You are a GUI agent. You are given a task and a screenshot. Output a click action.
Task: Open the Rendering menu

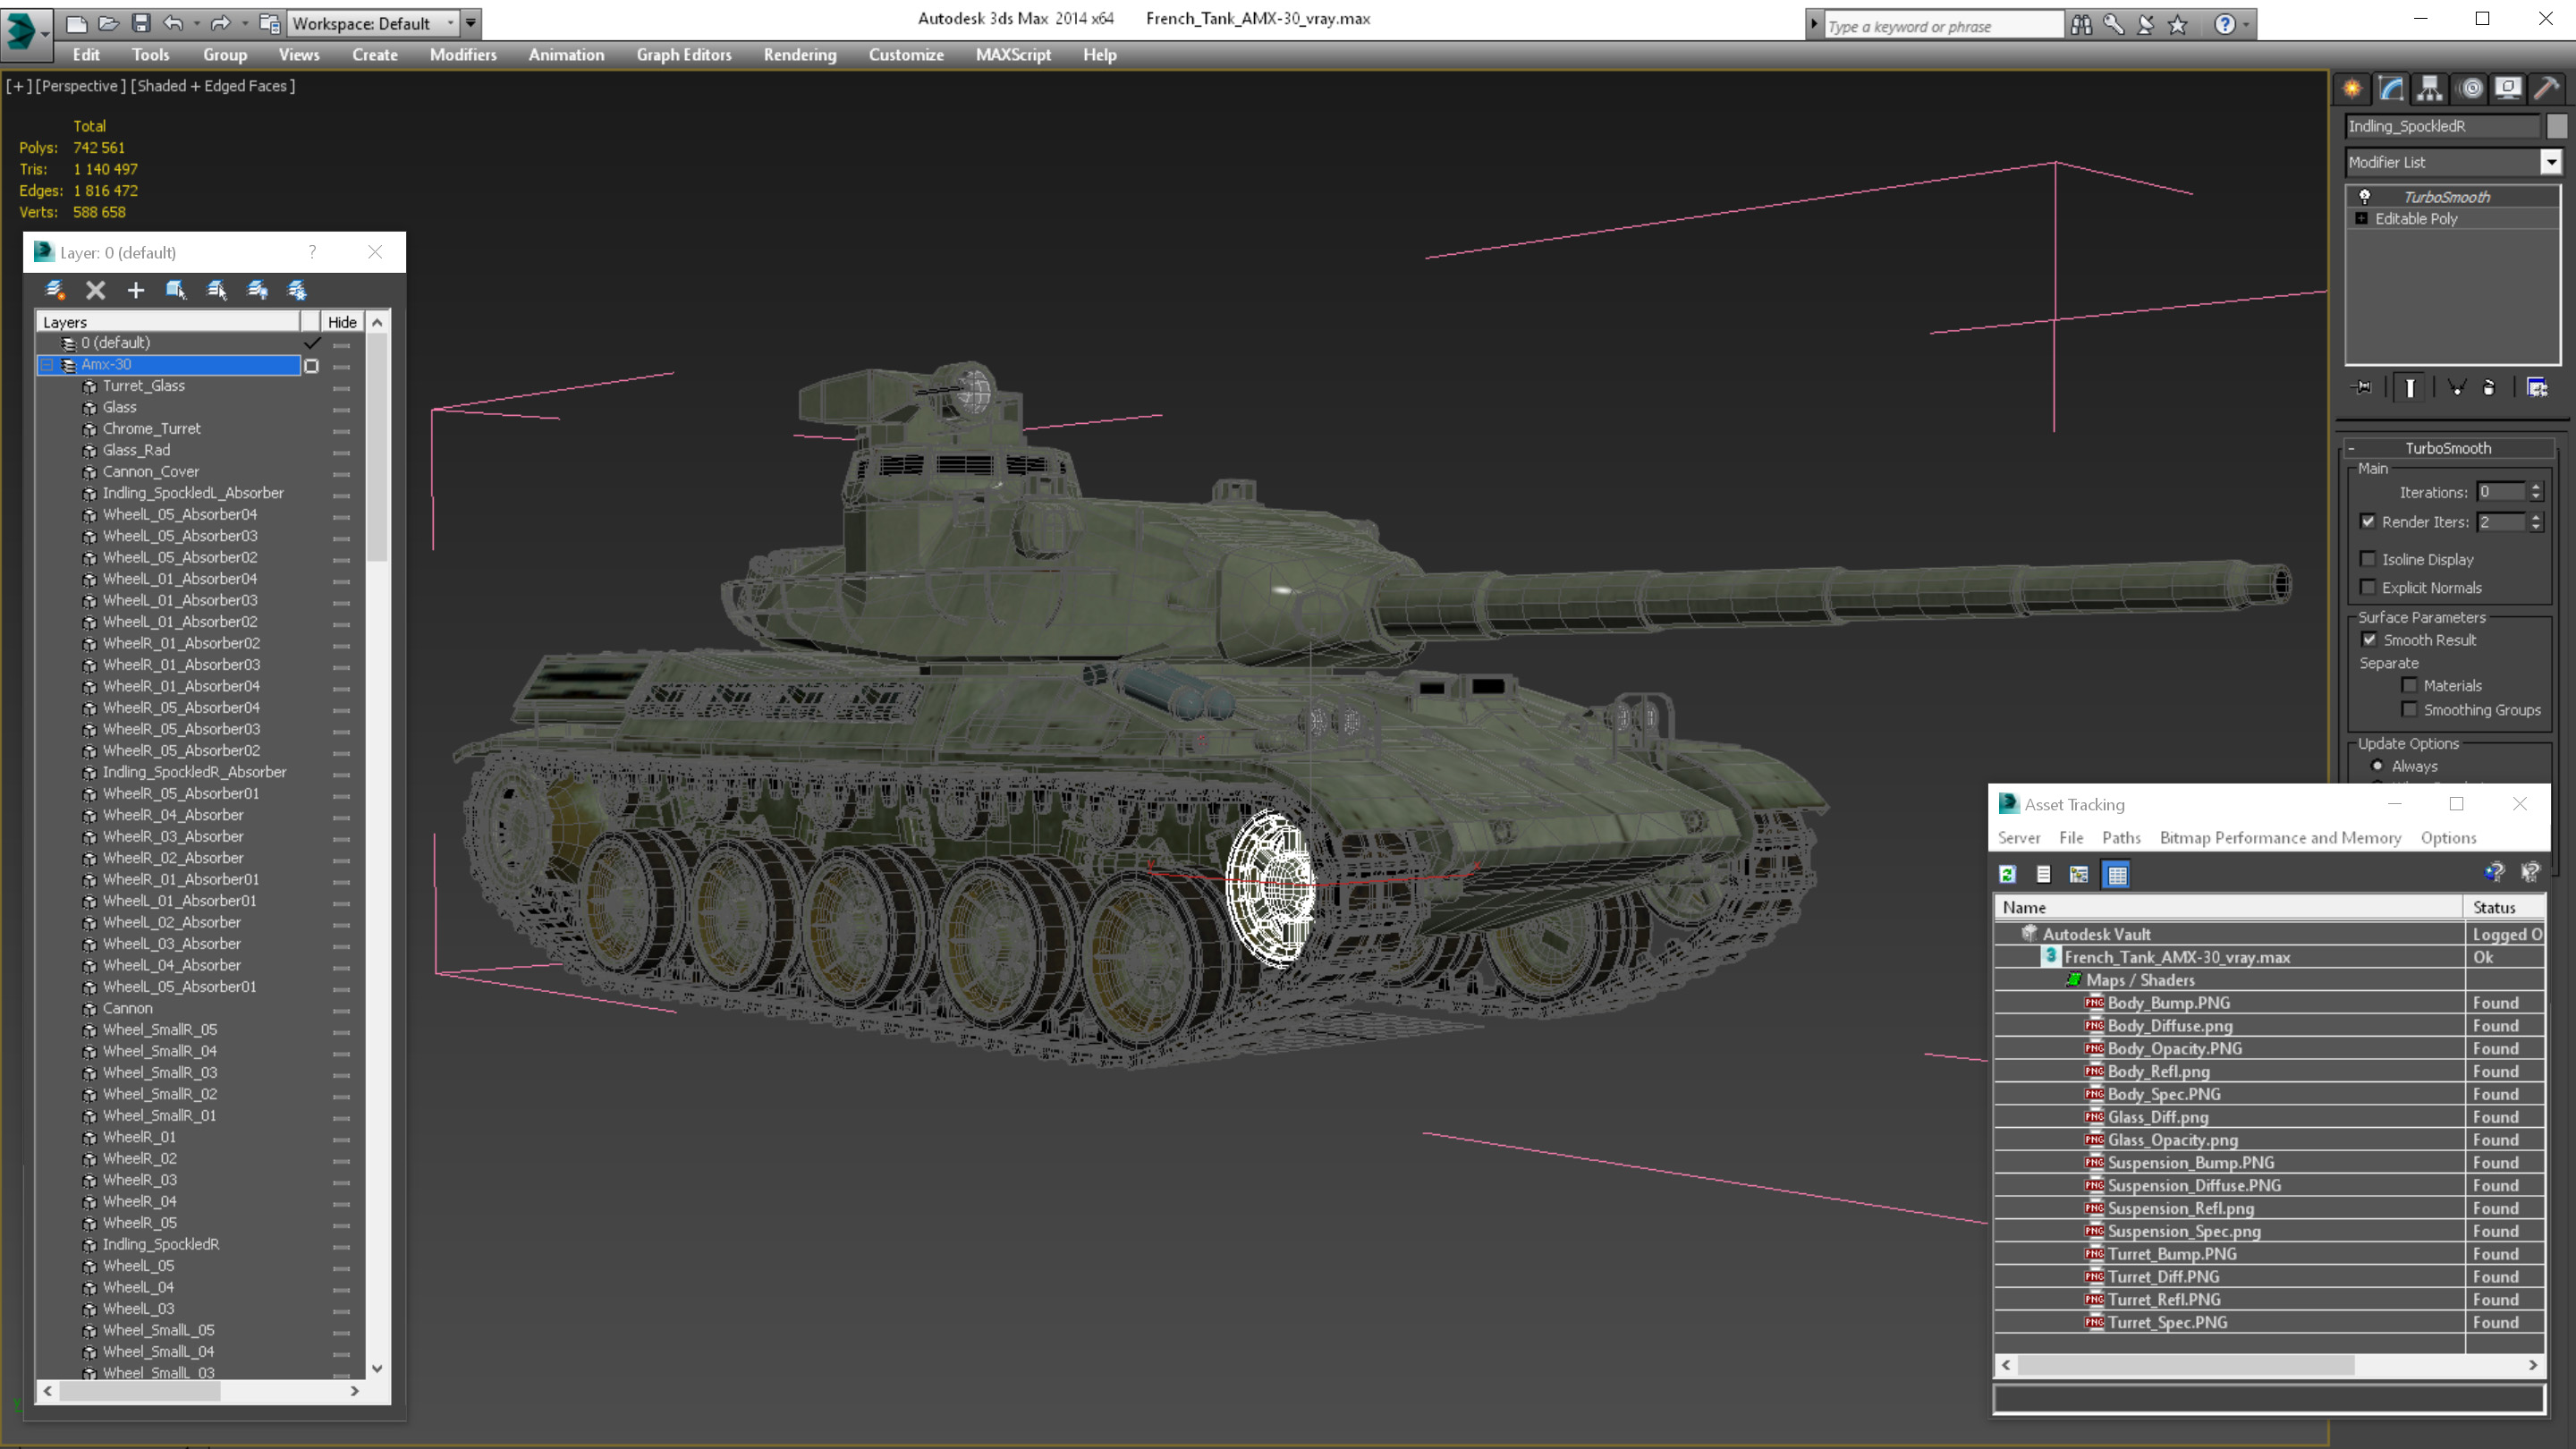800,55
